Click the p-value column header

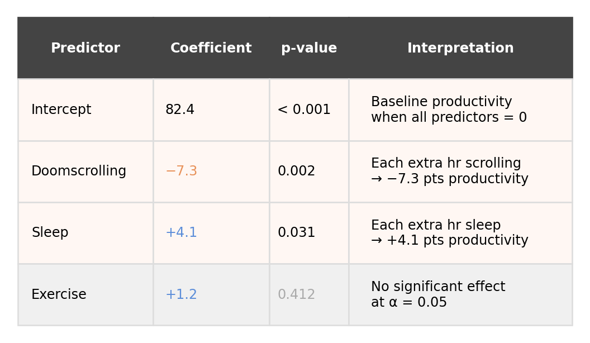tap(309, 48)
